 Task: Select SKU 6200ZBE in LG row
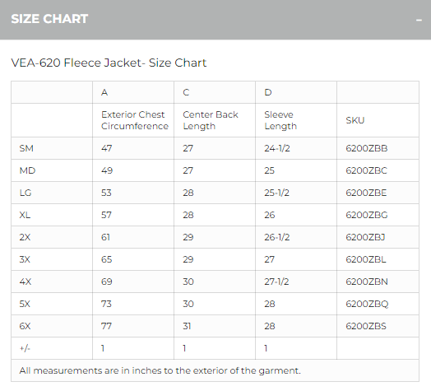[x=366, y=193]
